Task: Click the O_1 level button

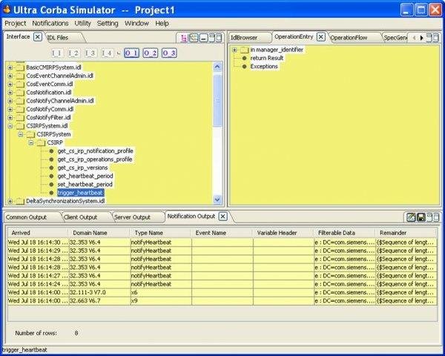Action: (x=131, y=53)
